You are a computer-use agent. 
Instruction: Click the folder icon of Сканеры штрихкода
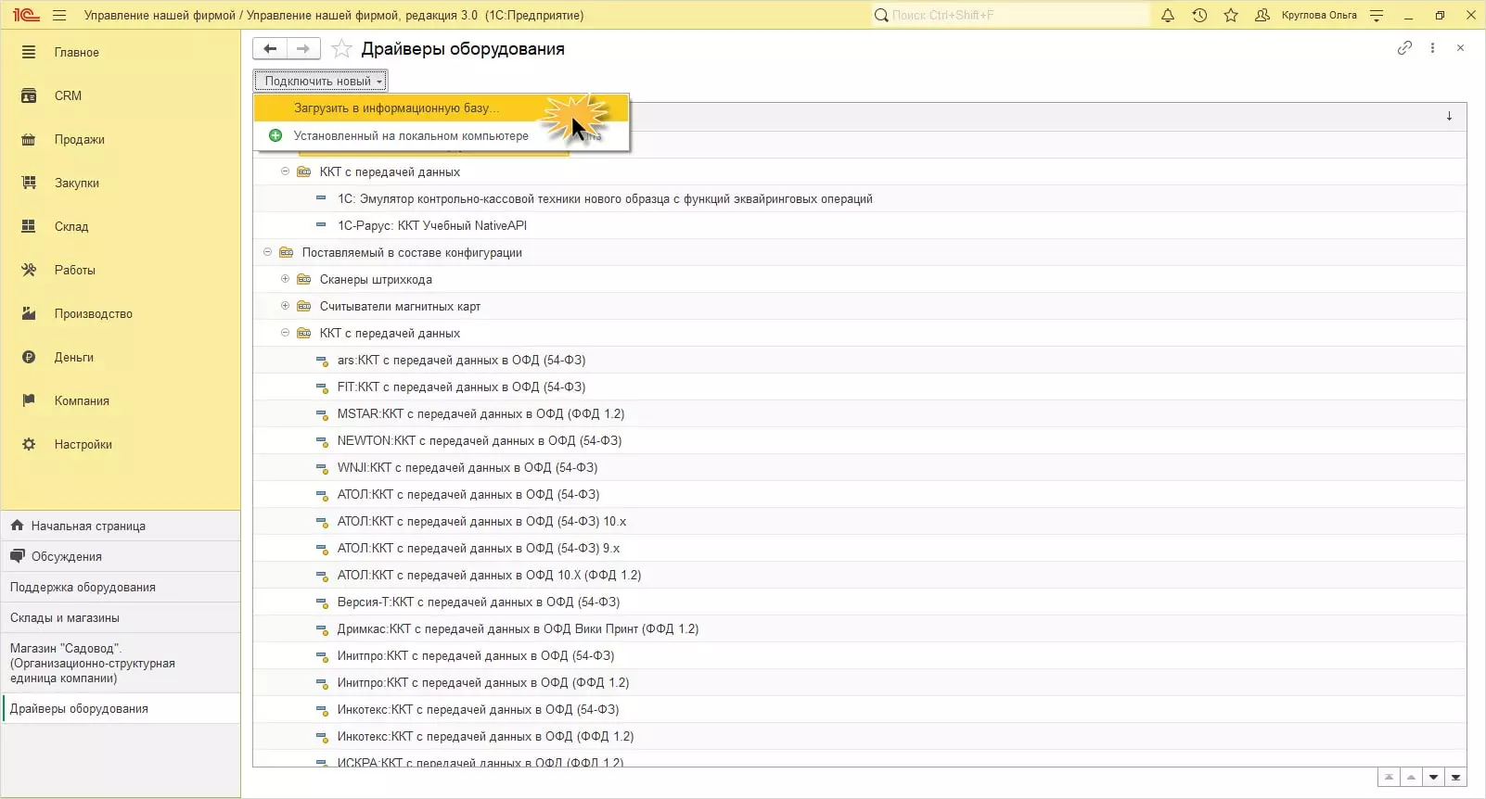coord(303,279)
